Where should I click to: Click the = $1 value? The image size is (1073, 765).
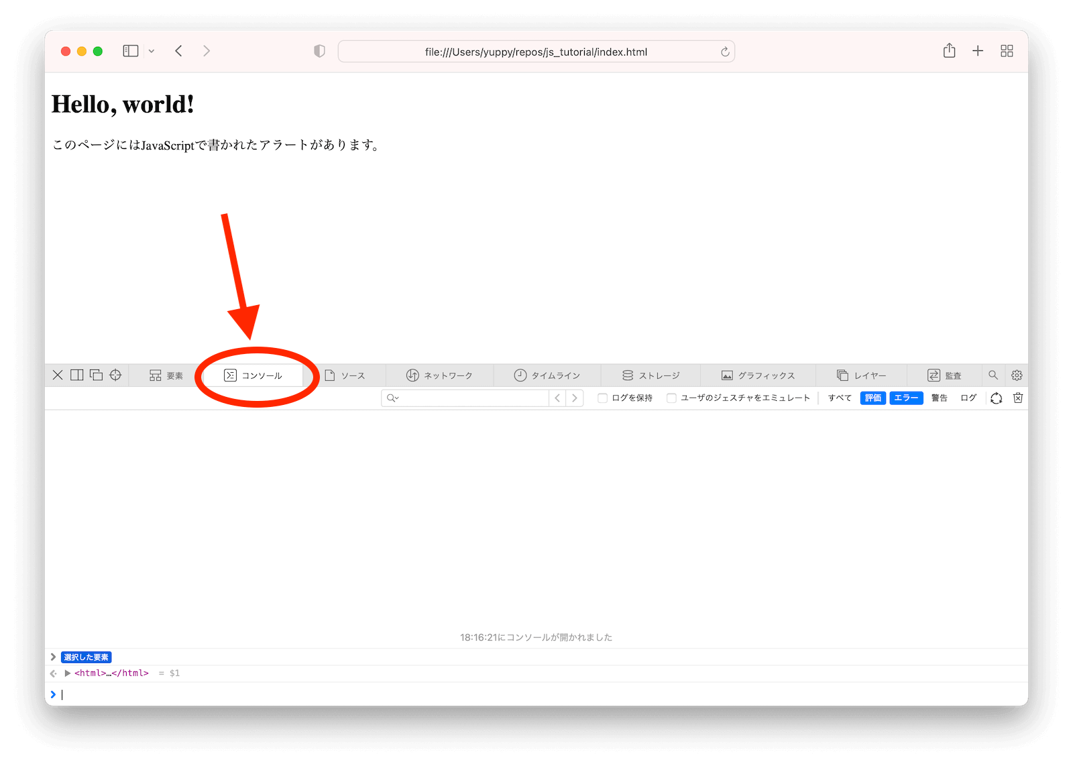tap(169, 673)
